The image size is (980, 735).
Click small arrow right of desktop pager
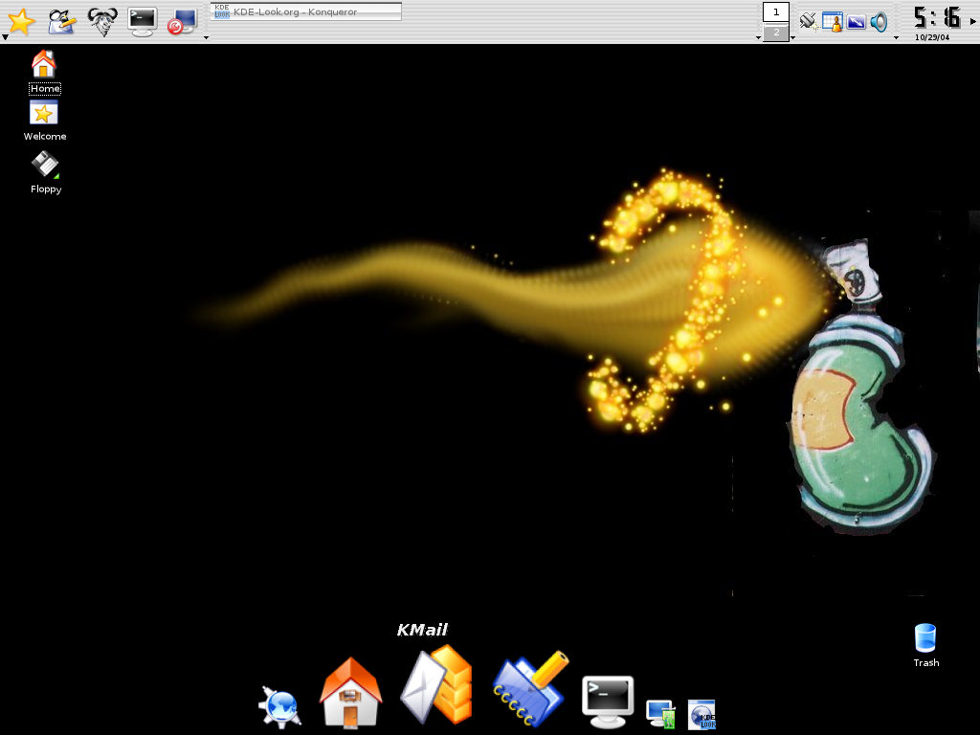coord(793,37)
